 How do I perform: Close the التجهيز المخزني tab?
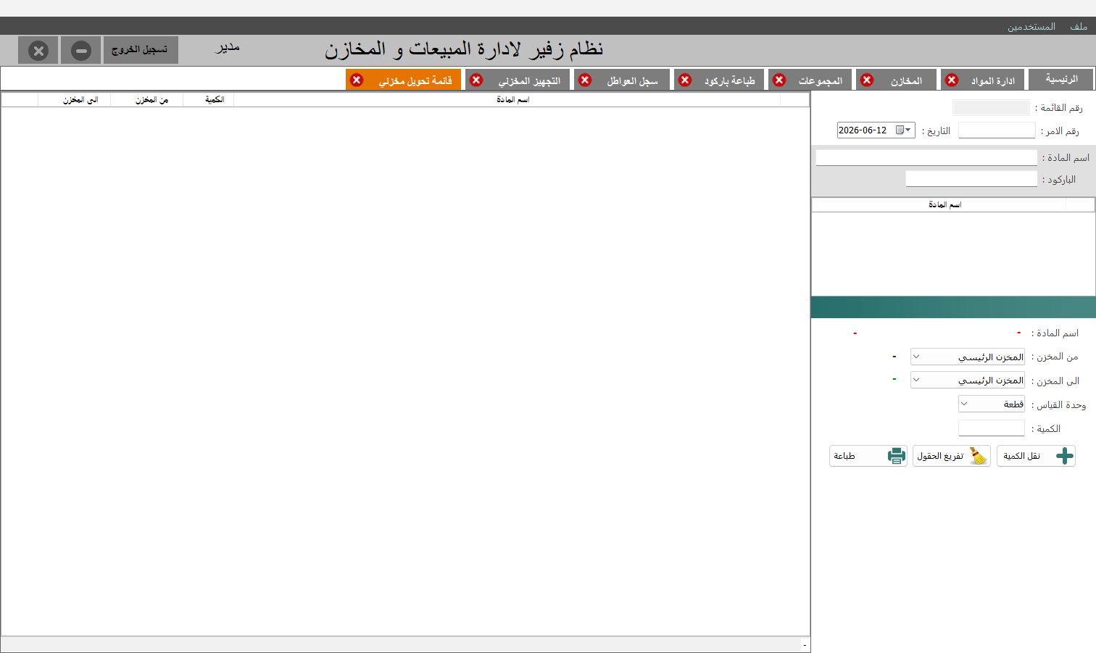point(476,80)
